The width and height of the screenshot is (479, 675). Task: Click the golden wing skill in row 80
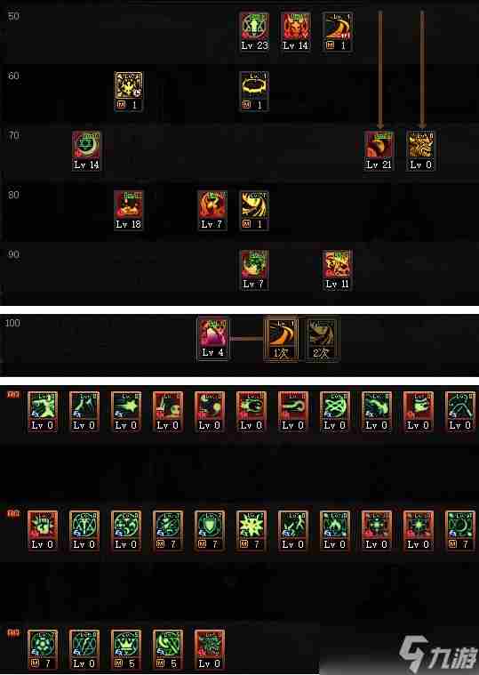click(x=254, y=211)
